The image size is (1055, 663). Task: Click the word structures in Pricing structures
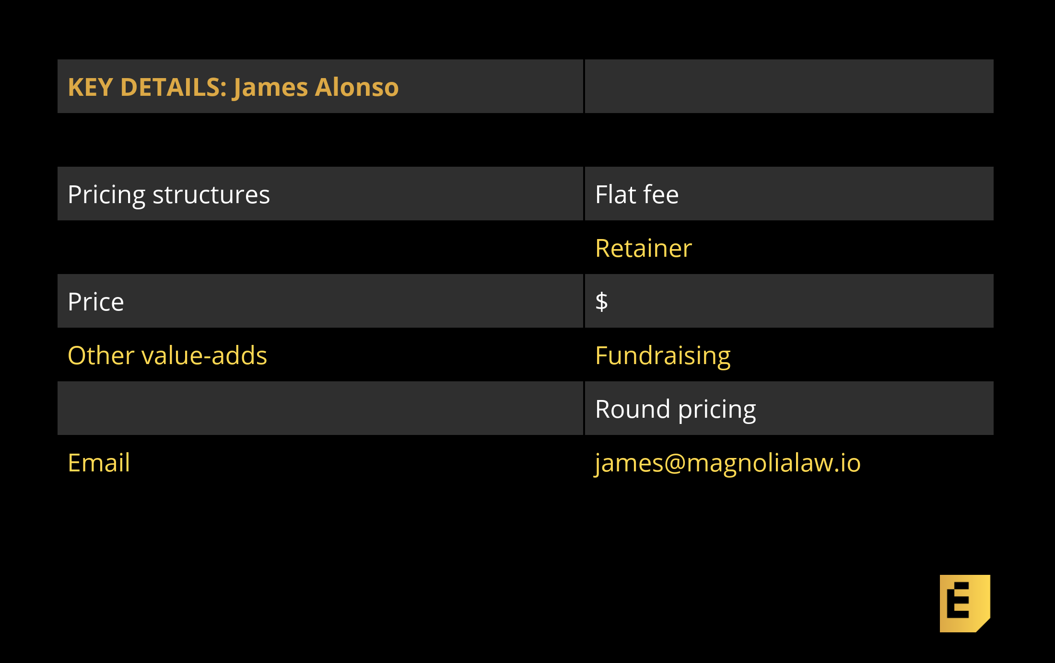pos(211,194)
